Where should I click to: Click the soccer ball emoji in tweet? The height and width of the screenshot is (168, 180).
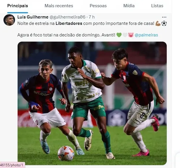pyautogui.click(x=164, y=23)
